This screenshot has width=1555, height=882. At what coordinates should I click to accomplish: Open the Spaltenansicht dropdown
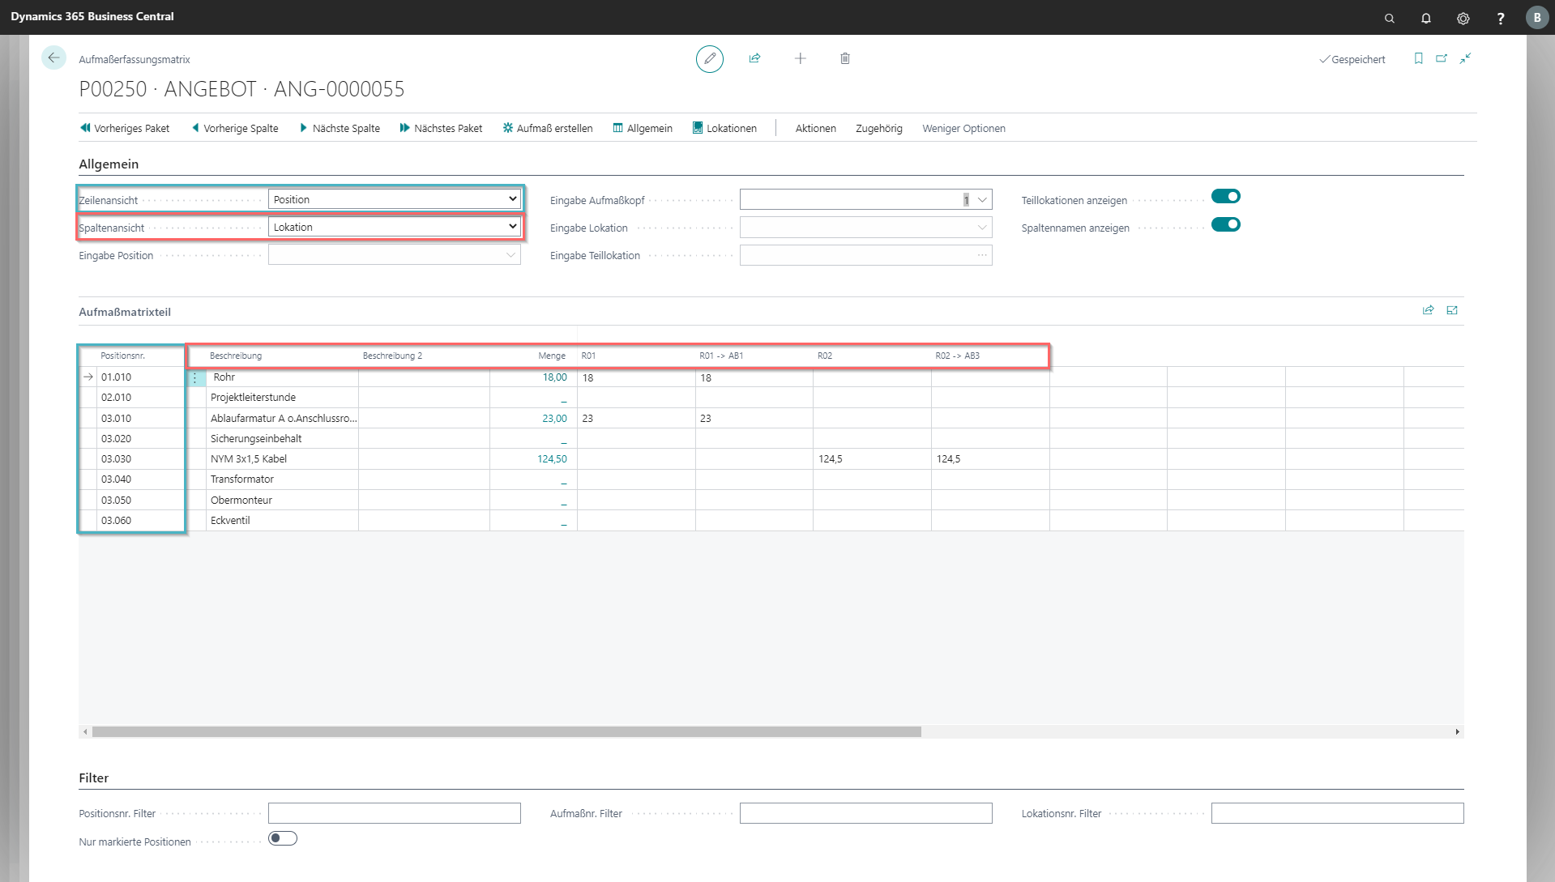point(394,227)
